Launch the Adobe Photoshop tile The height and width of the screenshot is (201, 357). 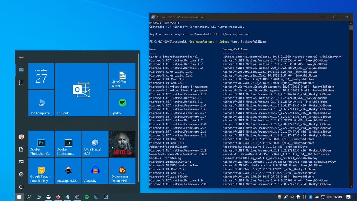(x=41, y=144)
